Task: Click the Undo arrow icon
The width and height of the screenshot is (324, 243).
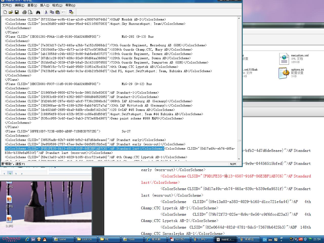Action: point(64,12)
